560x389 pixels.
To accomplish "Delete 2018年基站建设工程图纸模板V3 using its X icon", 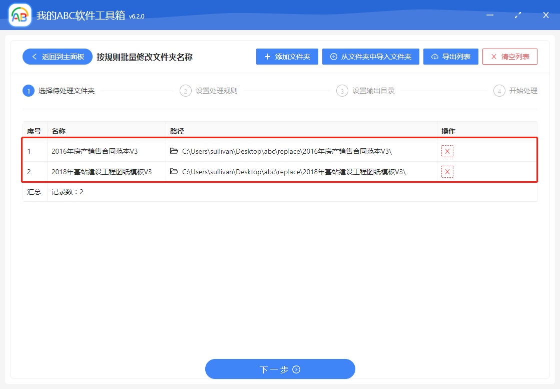I will (x=447, y=171).
